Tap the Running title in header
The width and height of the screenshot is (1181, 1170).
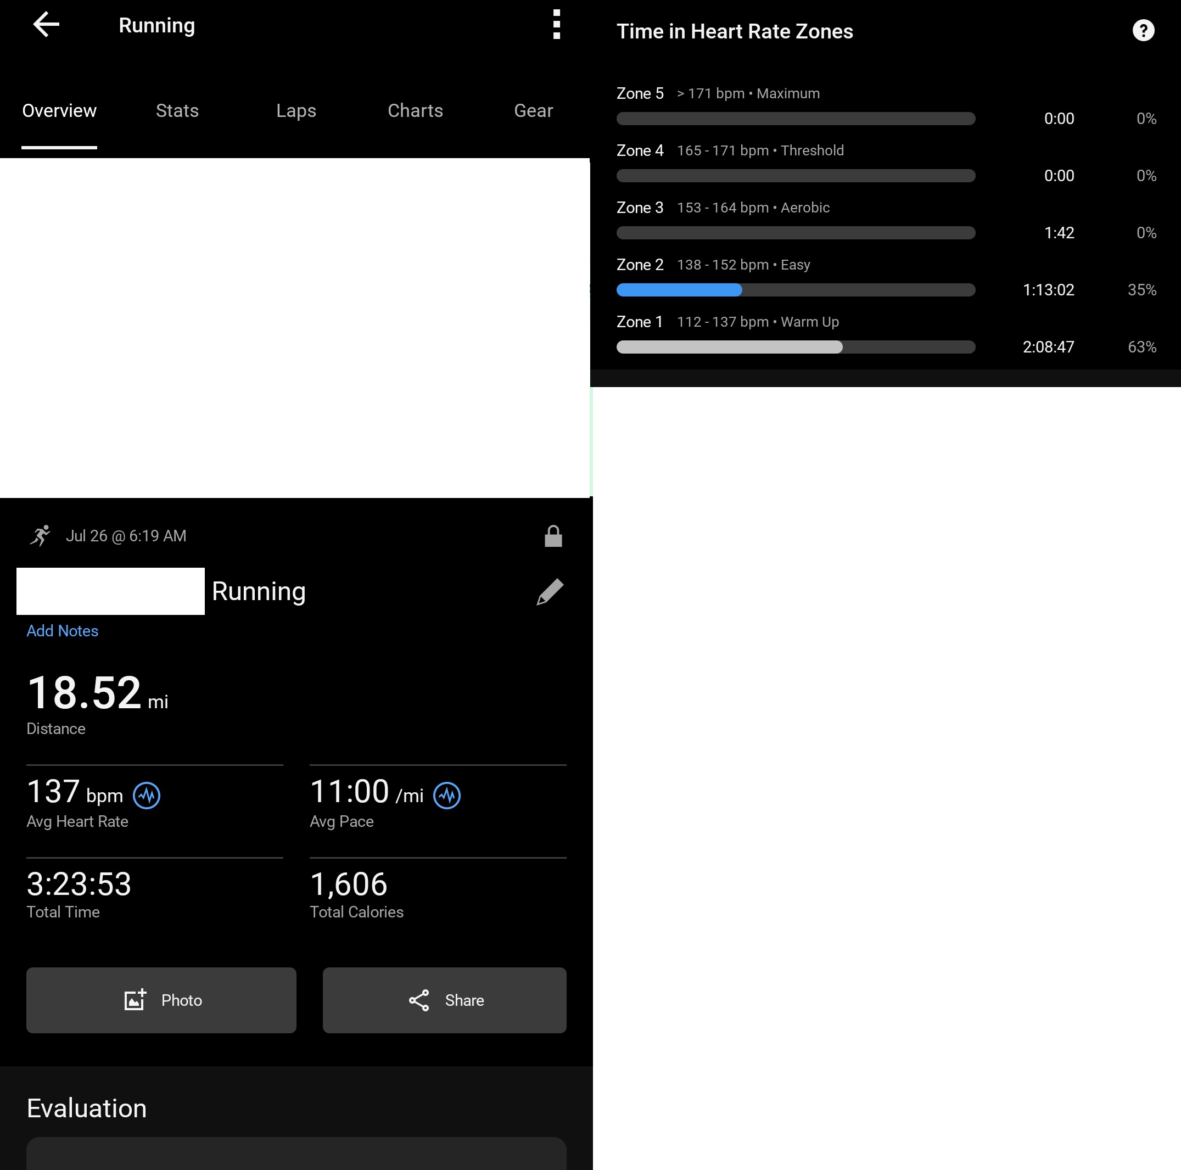tap(156, 26)
